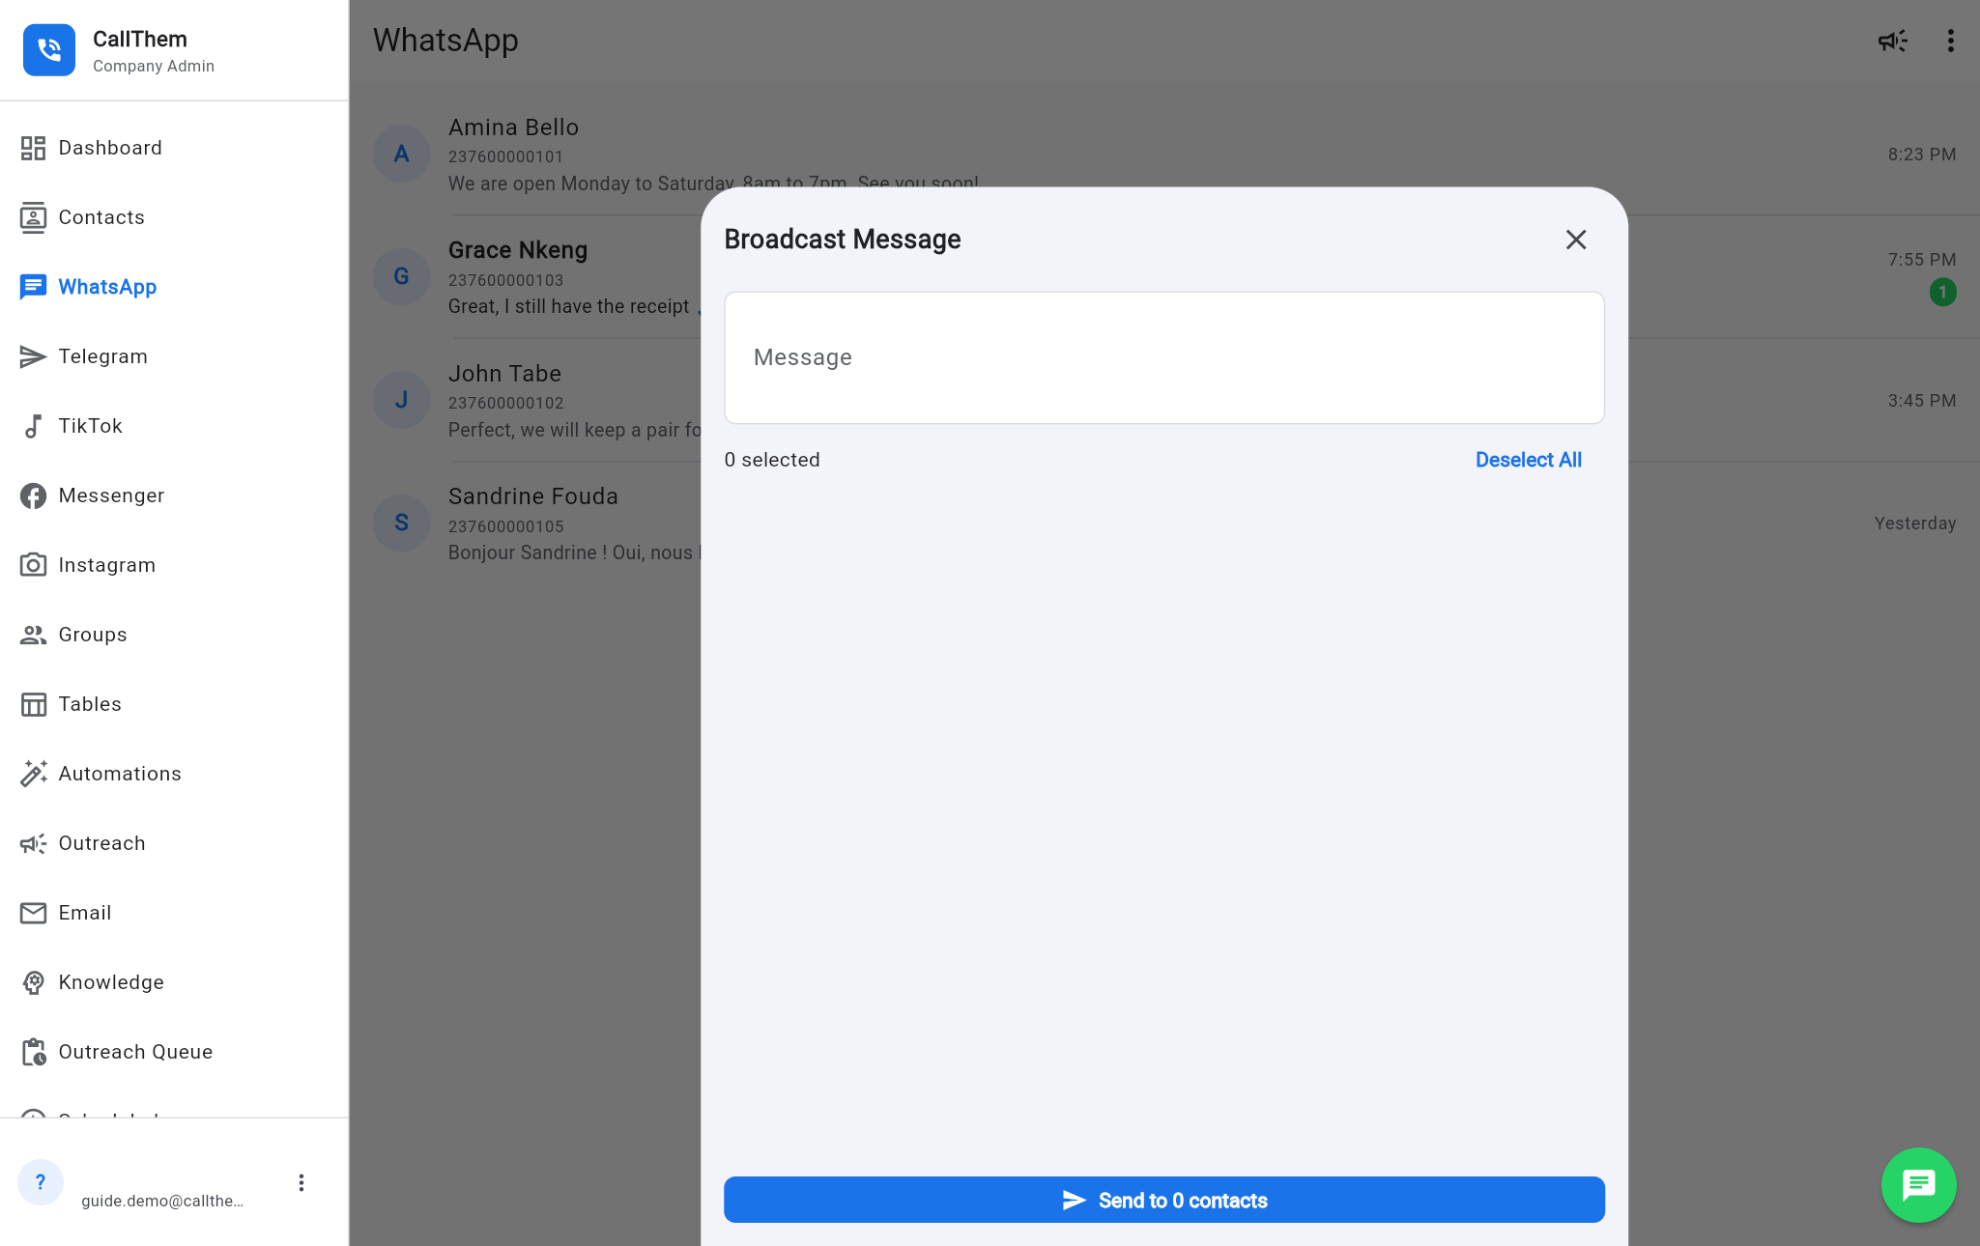Click the Outreach megaphone icon in sidebar
Screen dimensions: 1980x1246
[x=33, y=843]
